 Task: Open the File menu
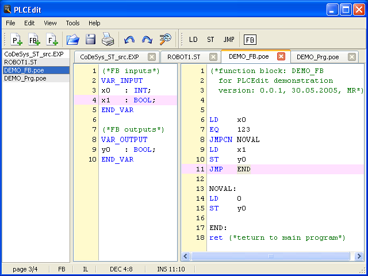pos(10,23)
